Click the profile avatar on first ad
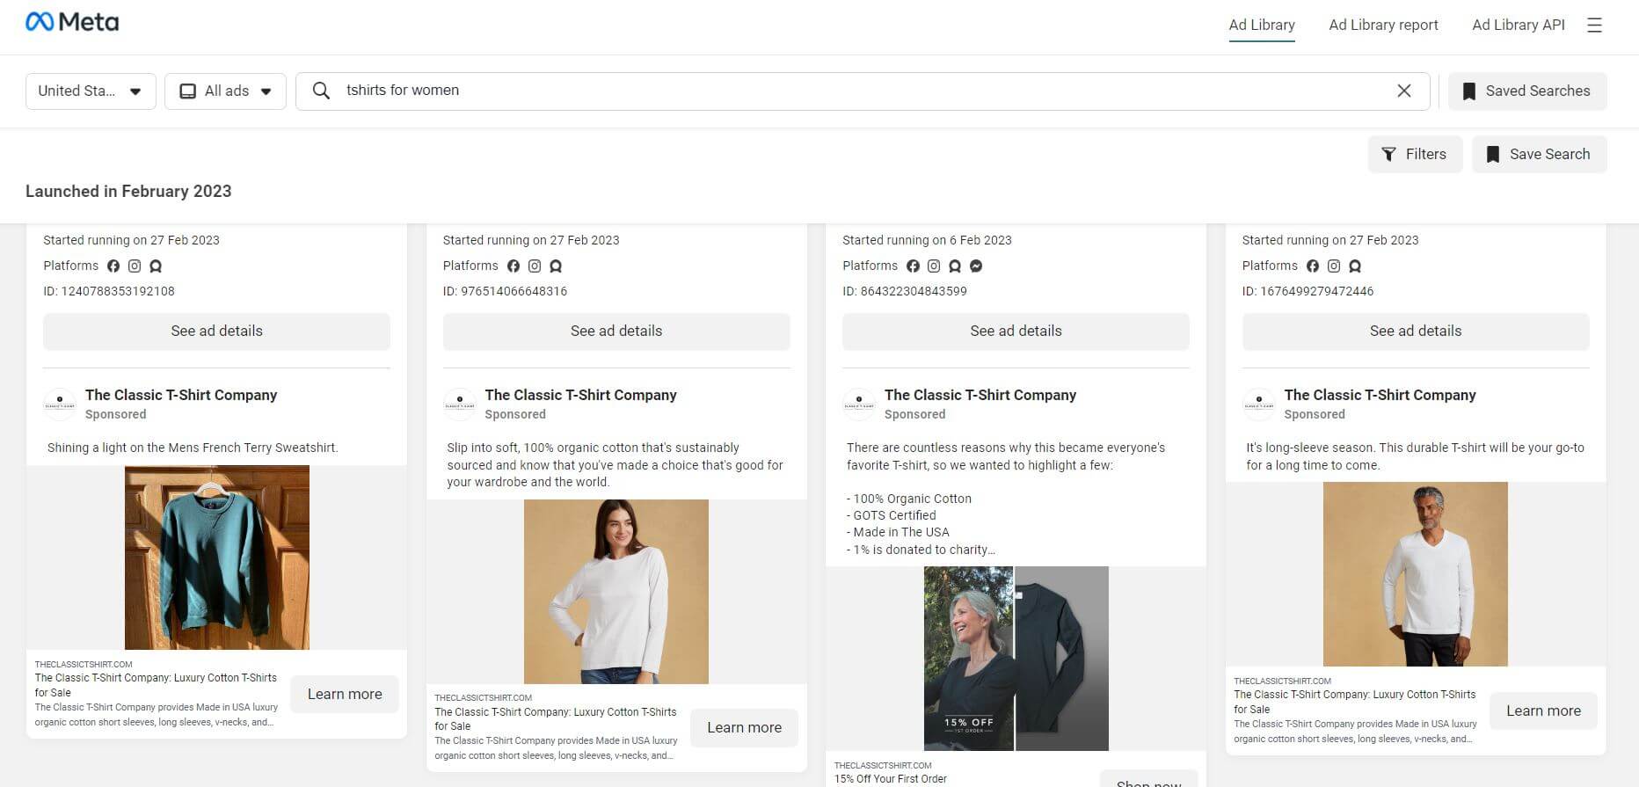 [x=60, y=404]
